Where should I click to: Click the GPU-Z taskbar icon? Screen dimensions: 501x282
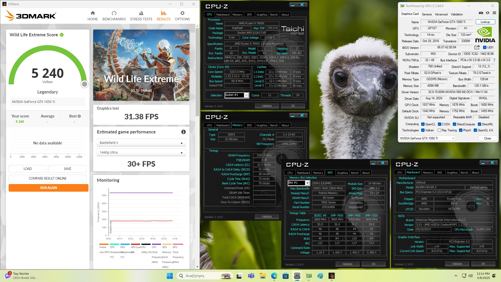(x=309, y=276)
